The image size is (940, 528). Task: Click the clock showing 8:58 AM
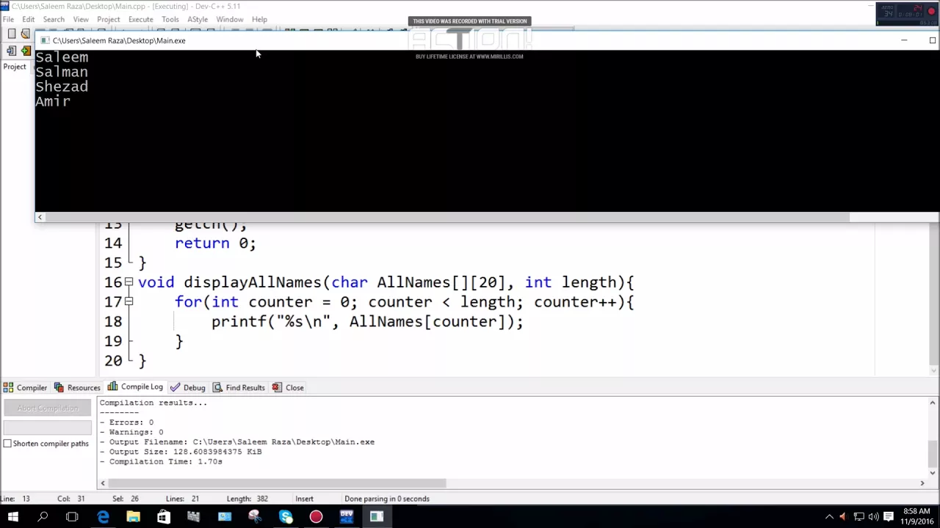tap(916, 512)
